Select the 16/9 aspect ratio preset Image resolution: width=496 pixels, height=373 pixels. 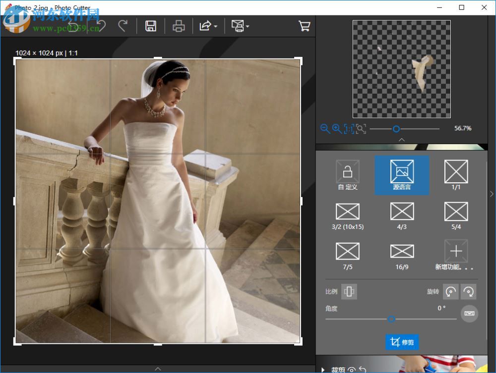[x=402, y=253]
